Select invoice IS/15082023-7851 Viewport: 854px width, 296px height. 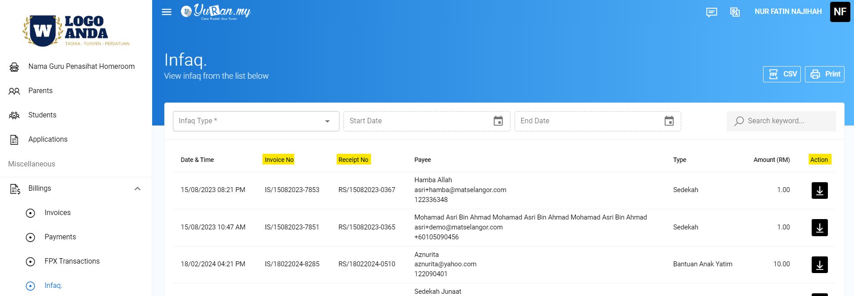[292, 227]
